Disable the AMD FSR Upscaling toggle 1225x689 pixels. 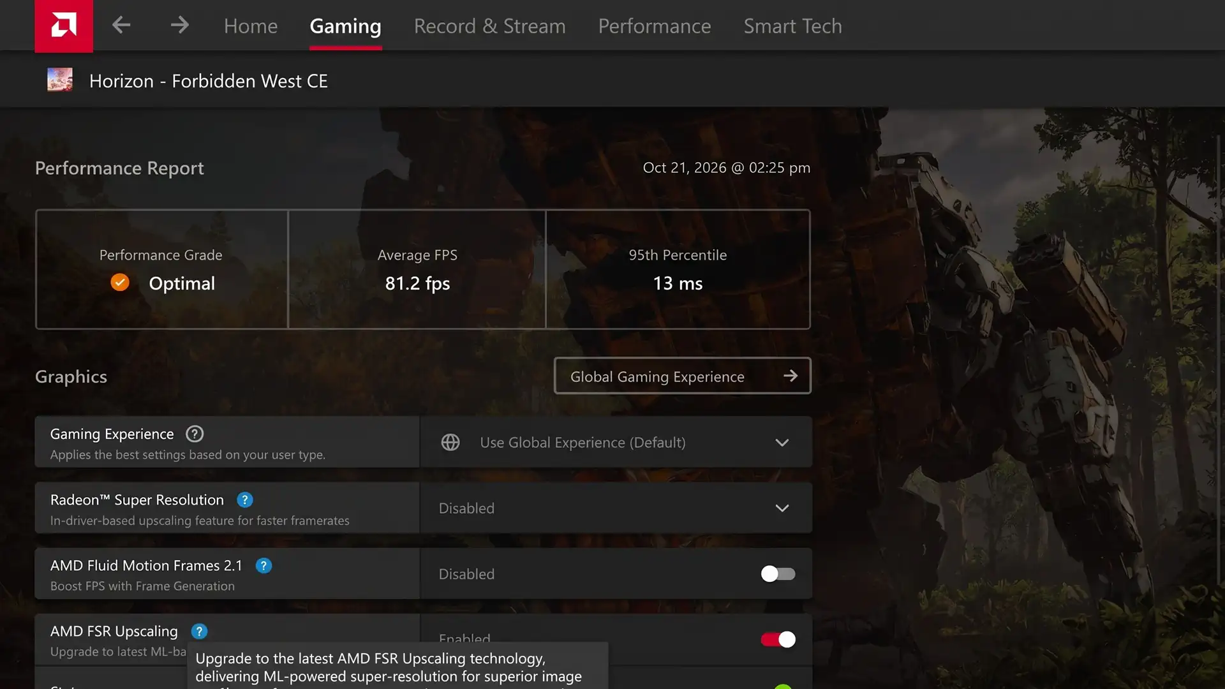click(778, 639)
